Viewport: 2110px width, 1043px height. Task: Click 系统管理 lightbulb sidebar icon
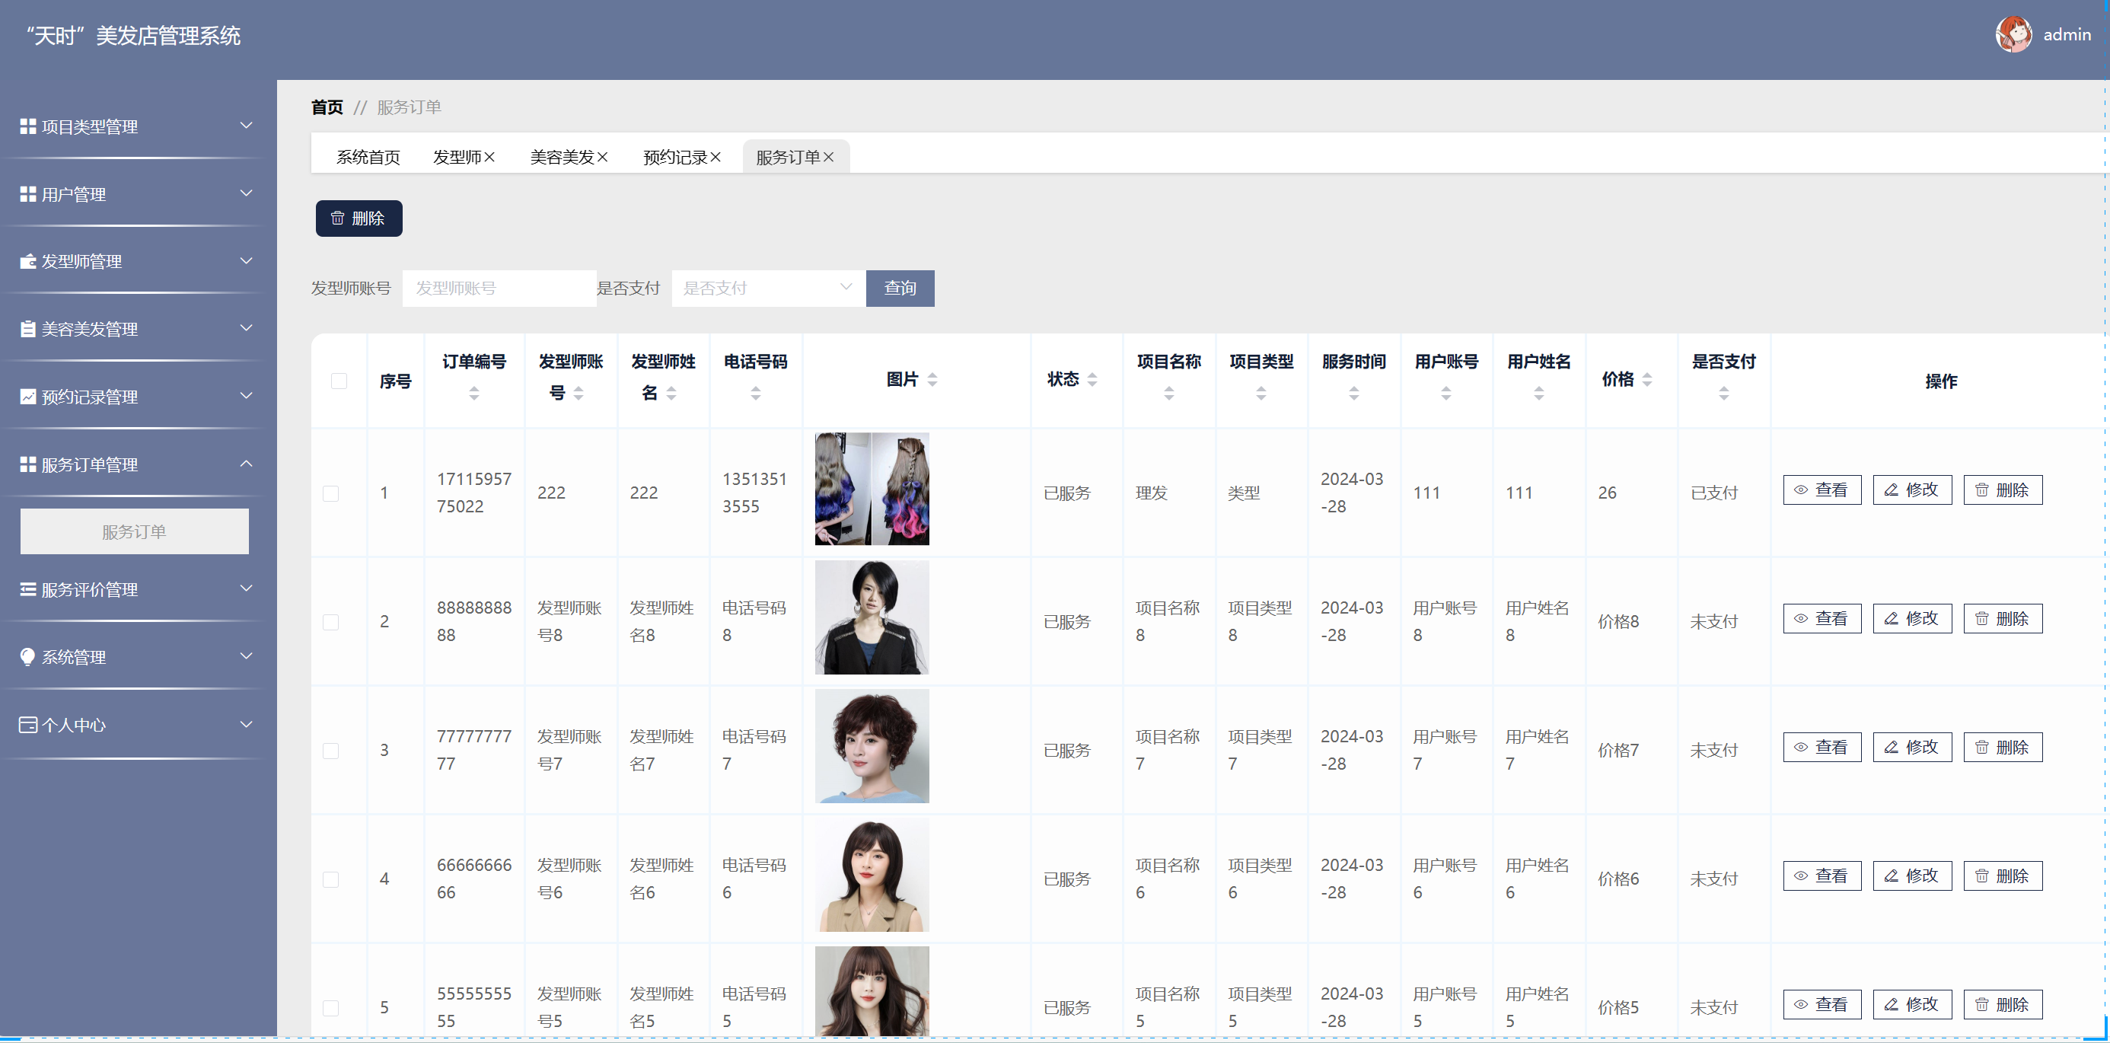[x=28, y=657]
